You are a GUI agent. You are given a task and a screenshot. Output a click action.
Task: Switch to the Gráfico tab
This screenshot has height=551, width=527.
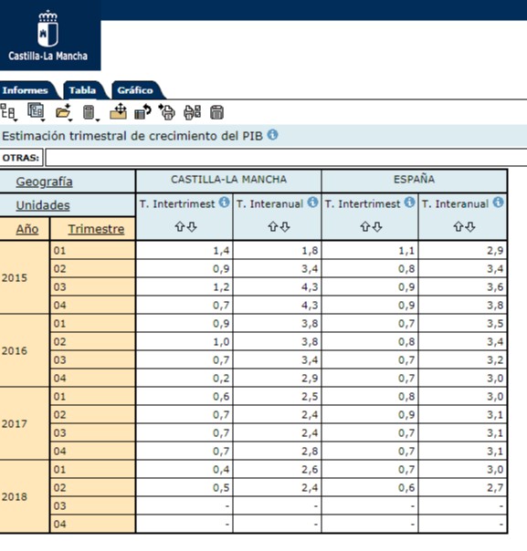pyautogui.click(x=135, y=90)
